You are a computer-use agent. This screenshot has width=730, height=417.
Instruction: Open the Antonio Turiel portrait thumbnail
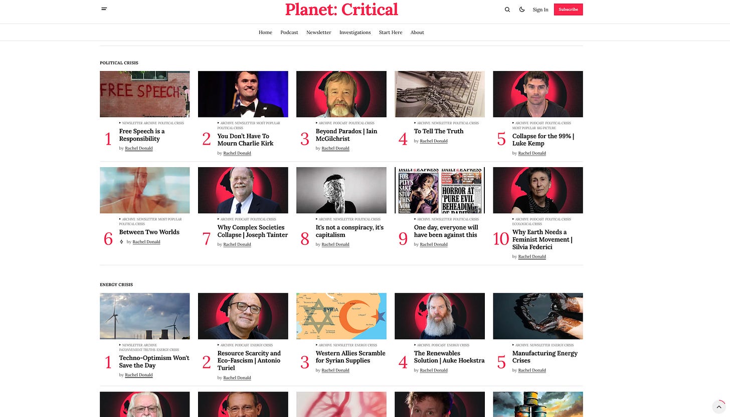(243, 316)
